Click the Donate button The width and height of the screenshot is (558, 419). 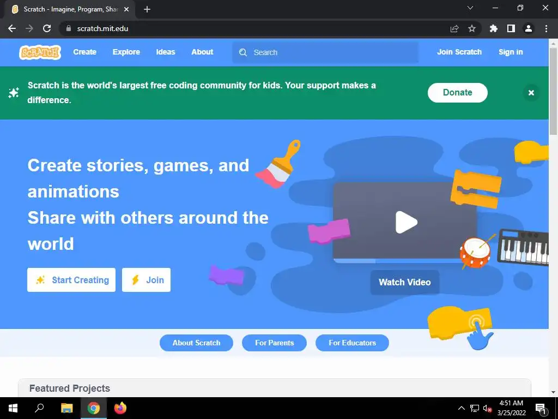(x=458, y=93)
